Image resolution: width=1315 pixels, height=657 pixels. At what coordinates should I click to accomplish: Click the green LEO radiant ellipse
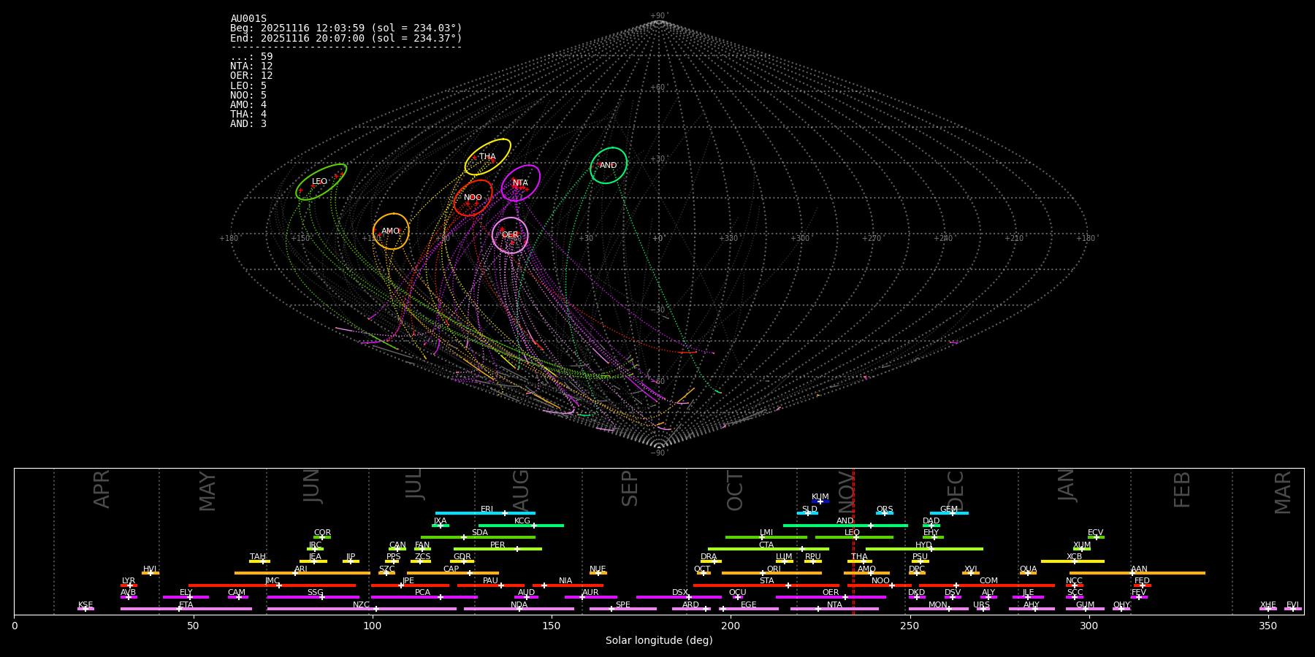pyautogui.click(x=321, y=182)
